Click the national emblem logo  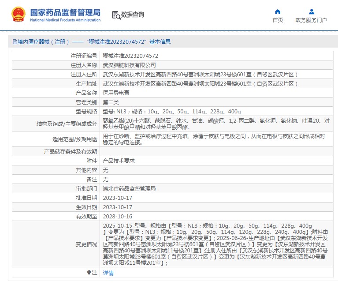click(19, 15)
